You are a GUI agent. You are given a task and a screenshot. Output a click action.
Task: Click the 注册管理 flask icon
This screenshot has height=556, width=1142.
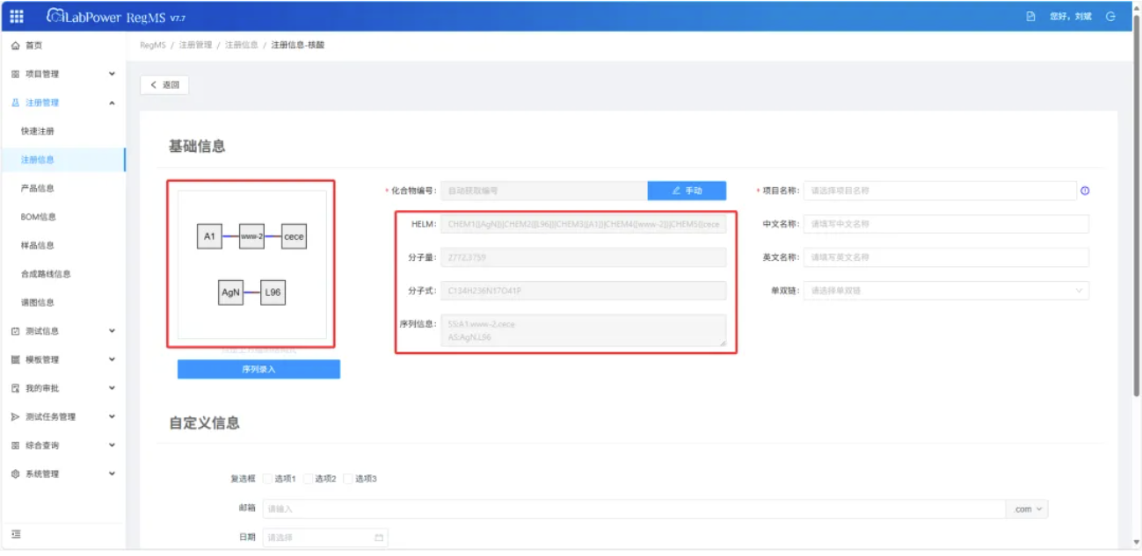click(15, 103)
